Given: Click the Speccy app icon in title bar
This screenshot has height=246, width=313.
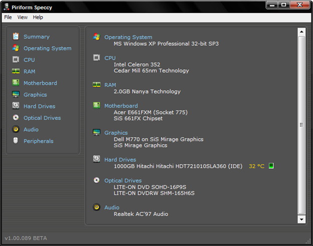Looking at the screenshot, I should pos(7,7).
